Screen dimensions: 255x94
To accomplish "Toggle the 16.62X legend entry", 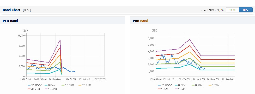I will pos(68,85).
